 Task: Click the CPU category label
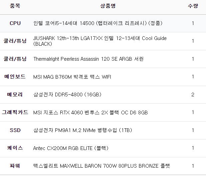click(15, 23)
